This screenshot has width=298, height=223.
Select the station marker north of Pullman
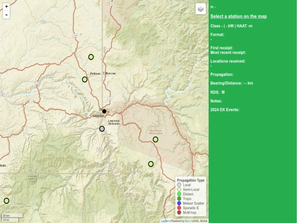pyautogui.click(x=91, y=57)
